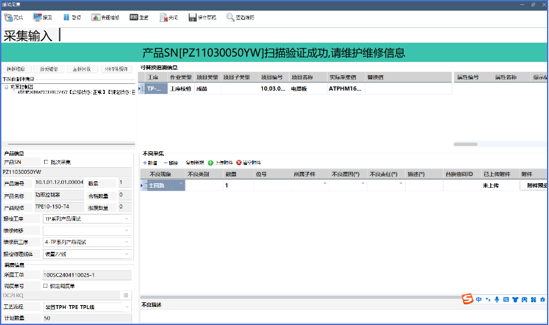Collapse the 功率控制器 tree node
549x325 pixels.
[x=6, y=87]
